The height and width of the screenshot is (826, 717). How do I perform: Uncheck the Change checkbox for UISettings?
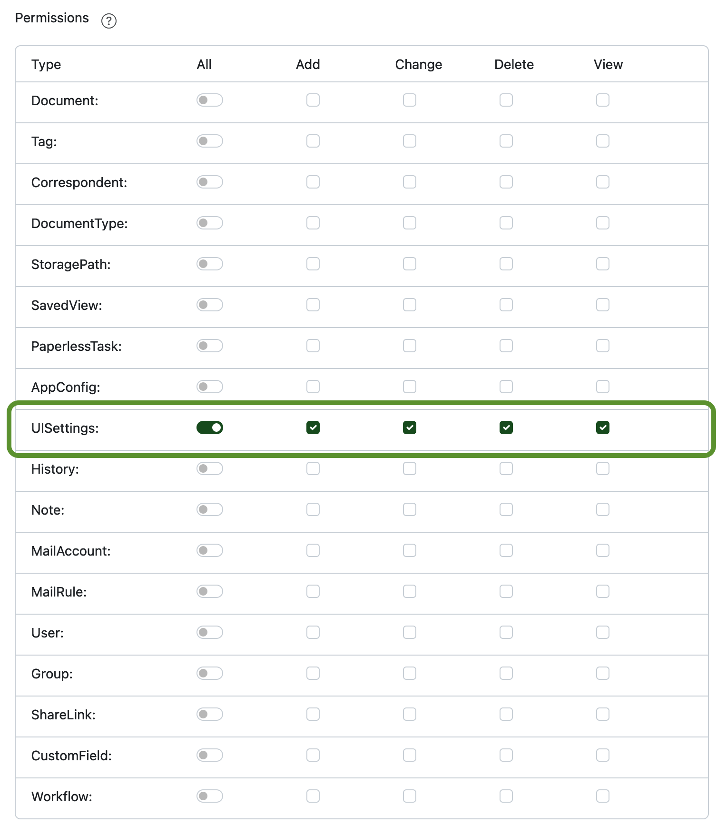pyautogui.click(x=409, y=428)
